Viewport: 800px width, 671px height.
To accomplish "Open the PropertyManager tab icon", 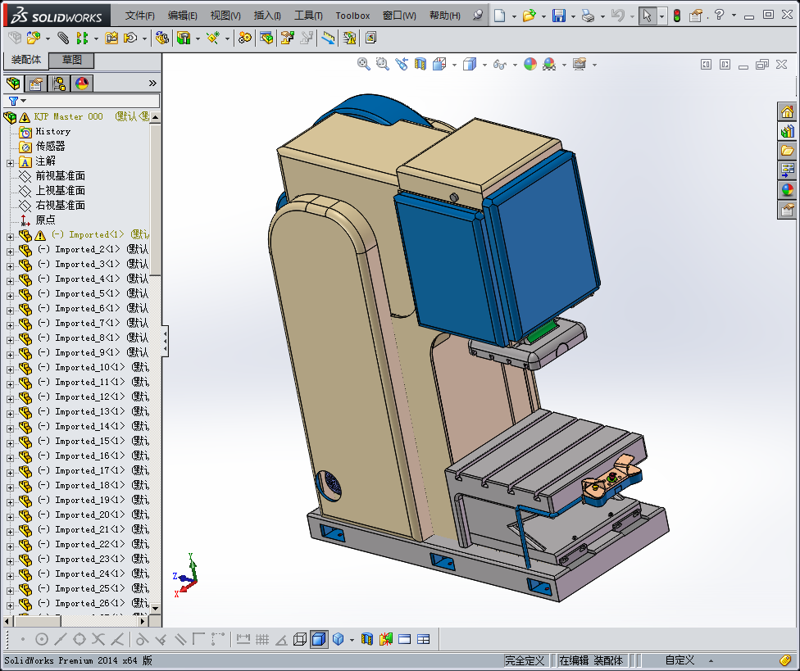I will (x=35, y=84).
